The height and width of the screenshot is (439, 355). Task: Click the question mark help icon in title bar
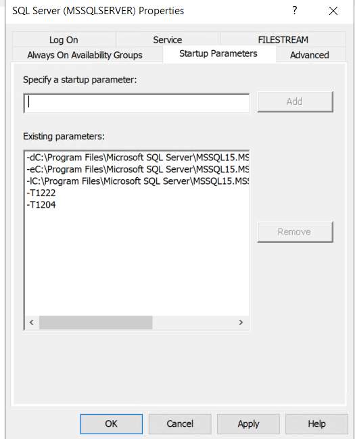point(295,11)
